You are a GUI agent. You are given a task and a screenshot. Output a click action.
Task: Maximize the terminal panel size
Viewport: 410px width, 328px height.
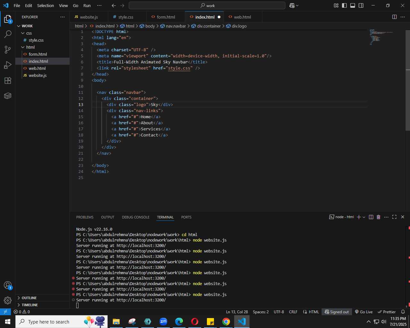394,217
